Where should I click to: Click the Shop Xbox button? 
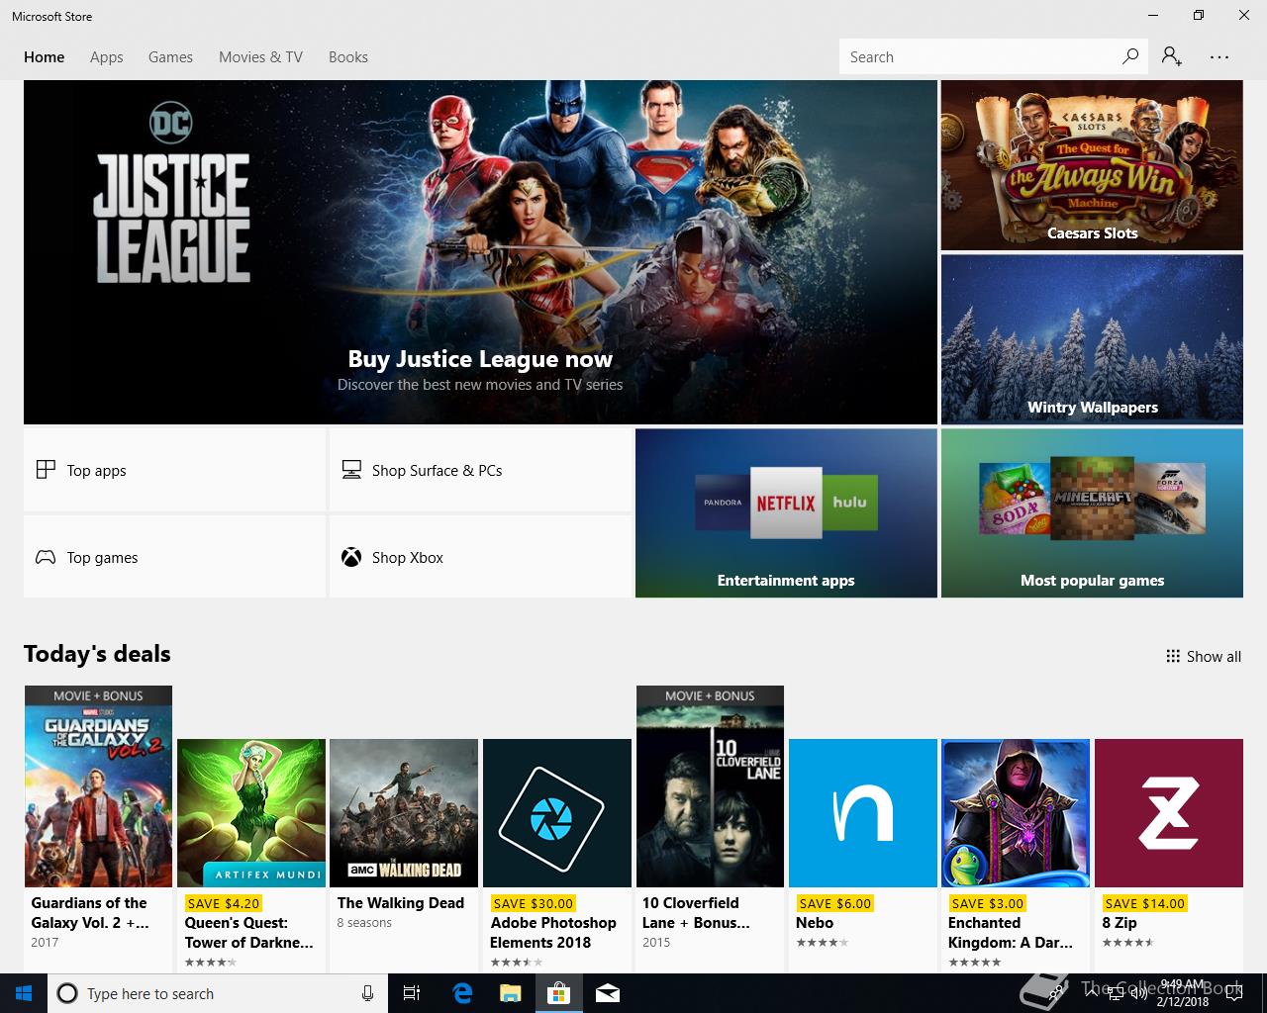tap(480, 557)
